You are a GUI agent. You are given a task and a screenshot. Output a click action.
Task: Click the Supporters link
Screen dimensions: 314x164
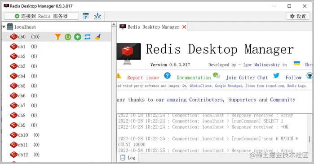point(242,99)
